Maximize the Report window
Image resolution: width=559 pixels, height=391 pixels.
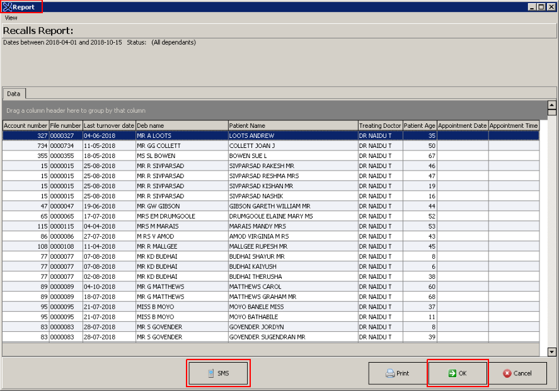click(541, 7)
